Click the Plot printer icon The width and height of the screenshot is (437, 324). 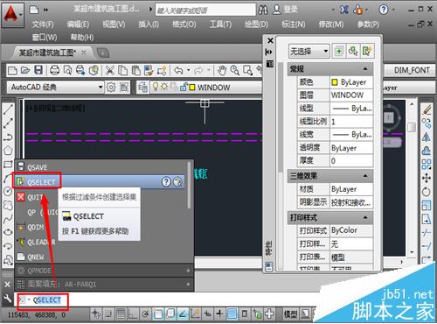click(54, 70)
